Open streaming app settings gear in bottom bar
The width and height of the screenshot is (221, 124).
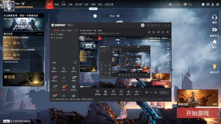[x=156, y=92]
